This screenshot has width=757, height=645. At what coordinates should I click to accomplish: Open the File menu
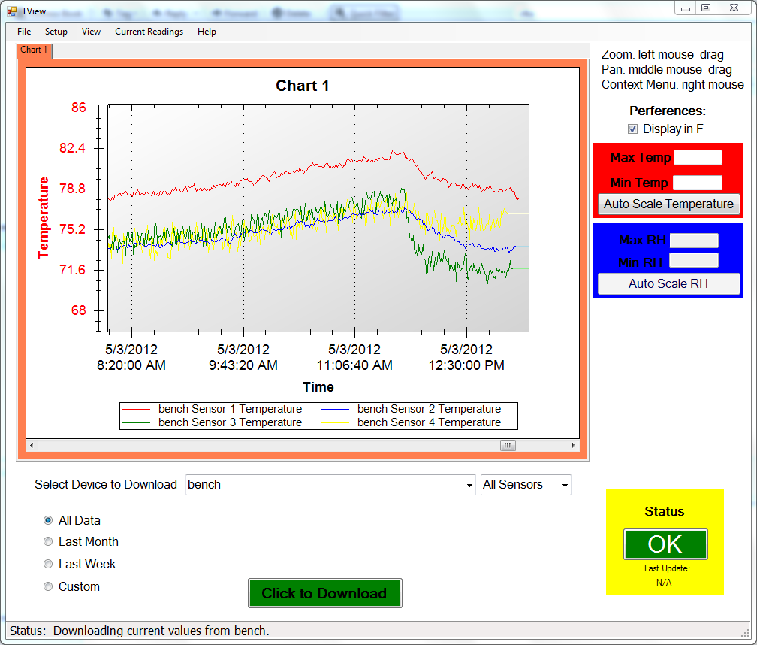pyautogui.click(x=24, y=32)
